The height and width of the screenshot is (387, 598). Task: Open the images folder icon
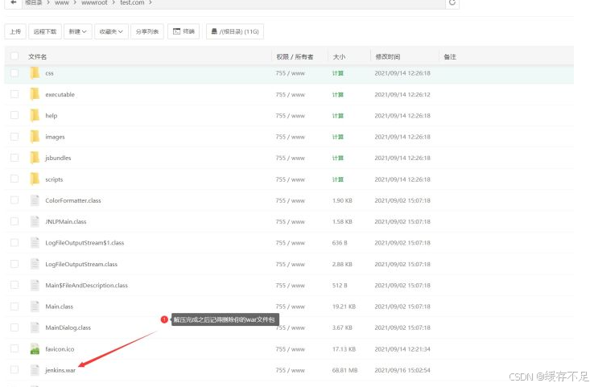click(x=35, y=137)
